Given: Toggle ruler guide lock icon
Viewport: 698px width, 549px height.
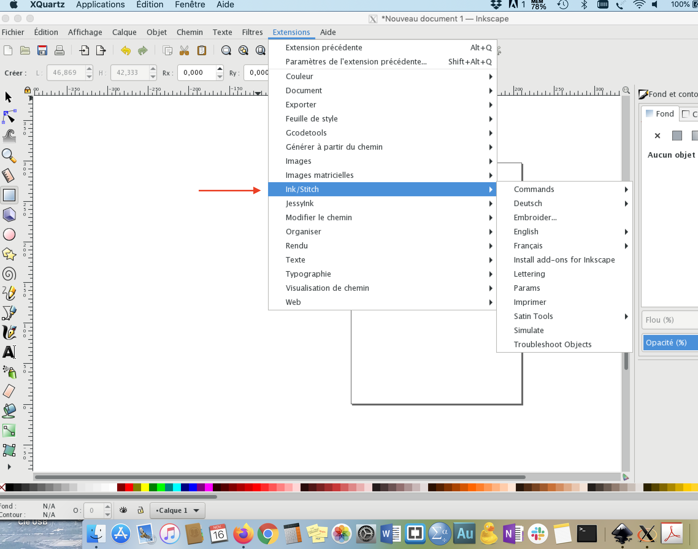Looking at the screenshot, I should (28, 90).
